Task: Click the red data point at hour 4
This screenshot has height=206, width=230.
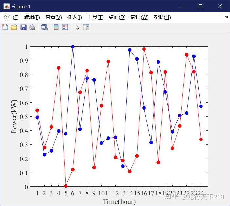Action: click(59, 68)
